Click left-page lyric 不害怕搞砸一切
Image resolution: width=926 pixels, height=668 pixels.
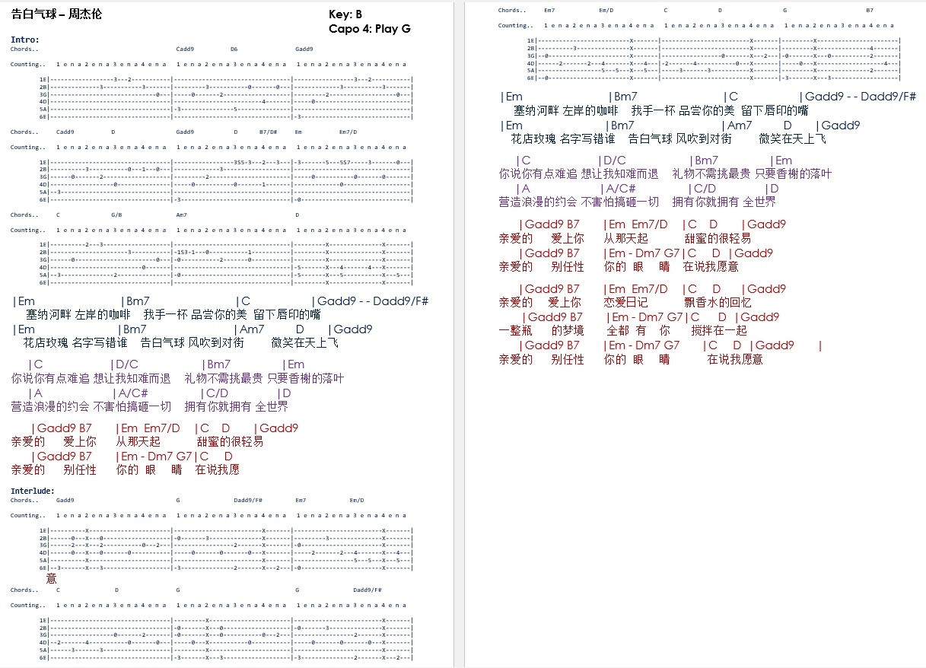(x=132, y=407)
